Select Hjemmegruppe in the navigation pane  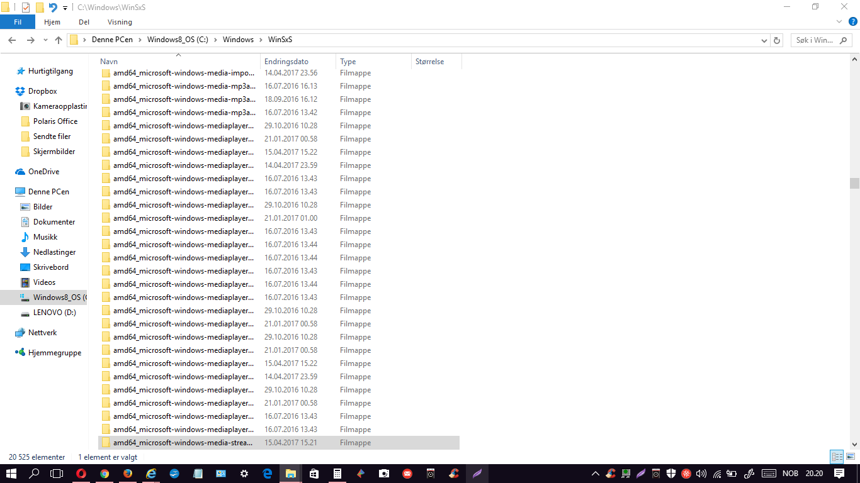(x=48, y=353)
